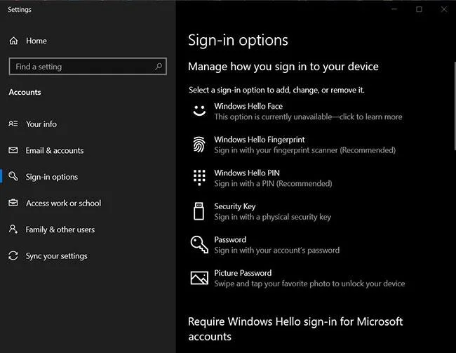The height and width of the screenshot is (353, 456).
Task: Click the vertical scrollbar on the right edge
Action: (x=455, y=106)
